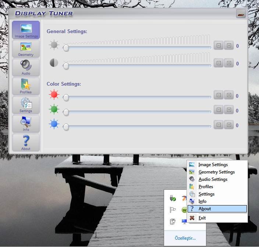Open the Image Settings sidebar panel
Screen dimensions: 259x247
pyautogui.click(x=26, y=30)
